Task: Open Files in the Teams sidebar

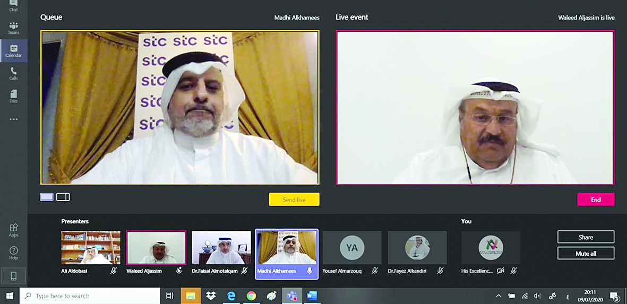Action: [13, 96]
